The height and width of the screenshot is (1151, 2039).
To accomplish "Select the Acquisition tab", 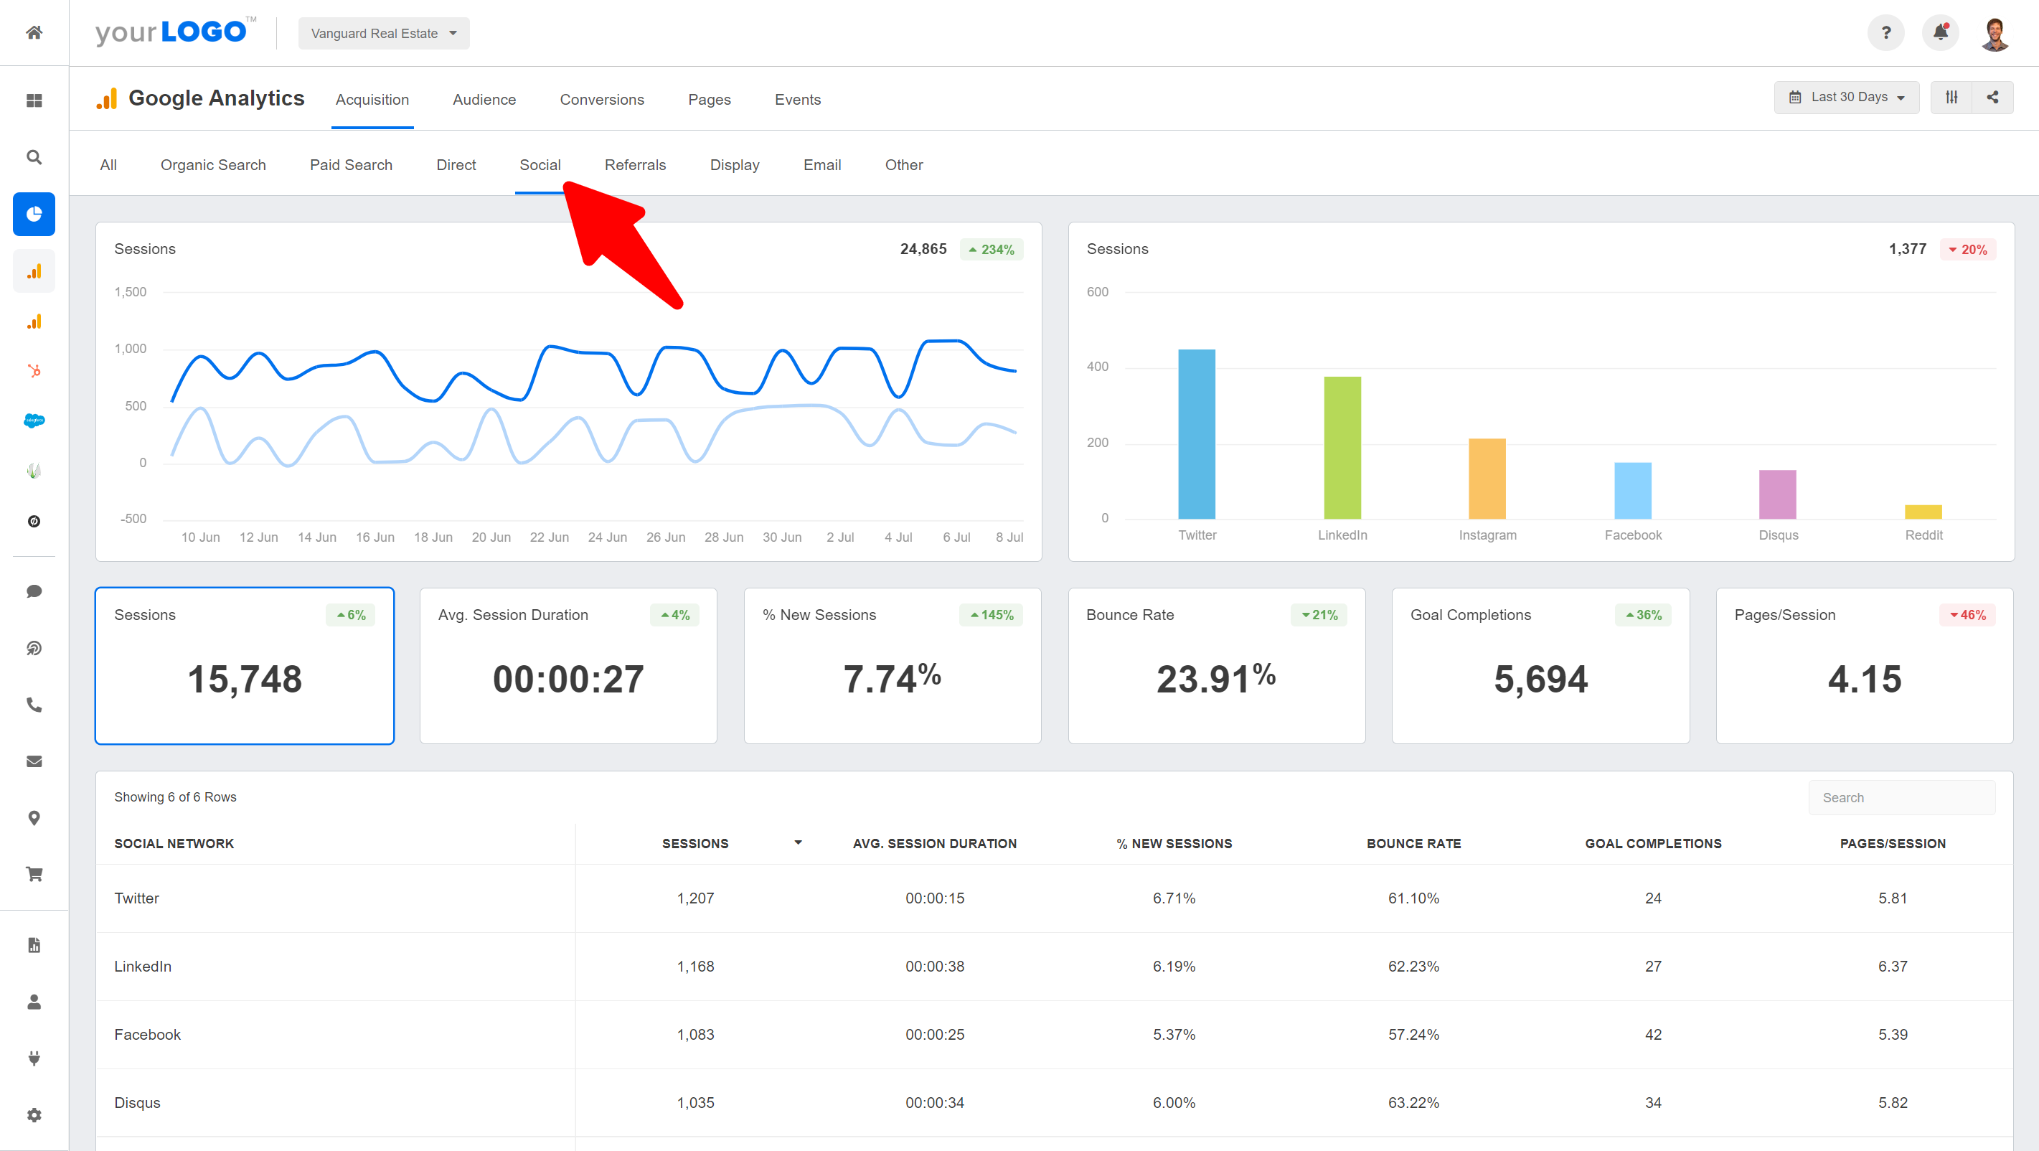I will pos(372,100).
